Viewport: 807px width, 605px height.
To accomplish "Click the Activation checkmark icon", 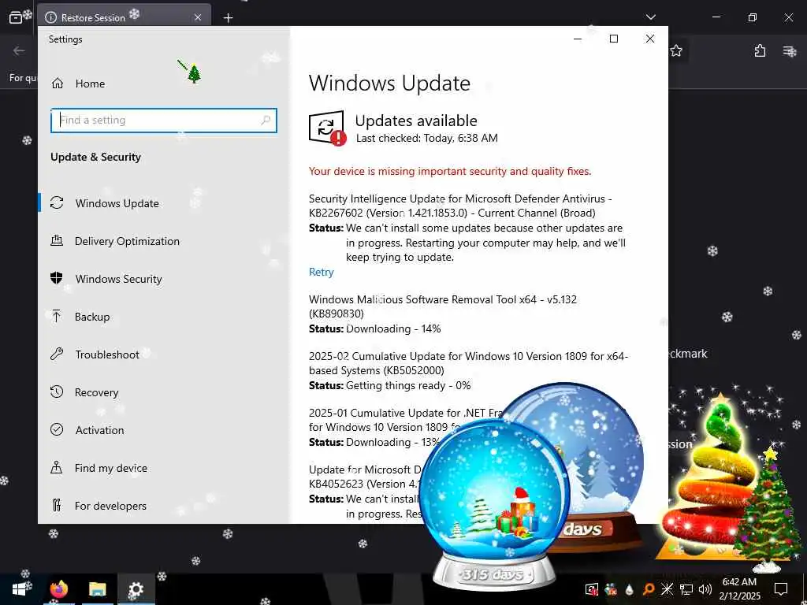I will pos(57,429).
